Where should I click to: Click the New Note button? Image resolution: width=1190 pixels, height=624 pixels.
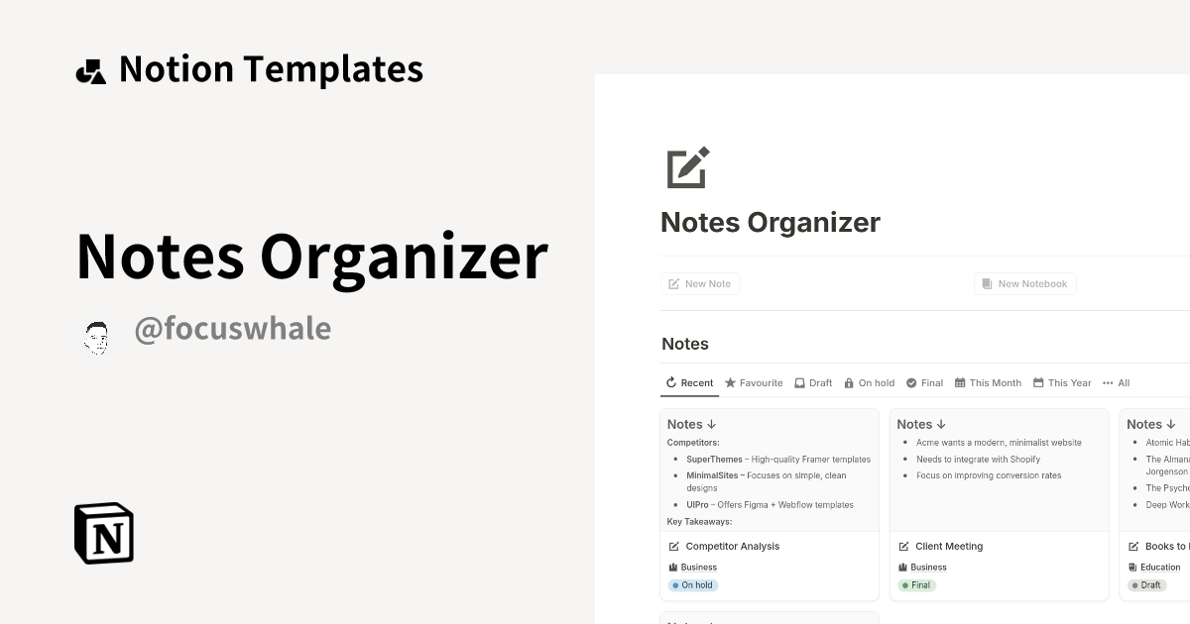[x=700, y=283]
